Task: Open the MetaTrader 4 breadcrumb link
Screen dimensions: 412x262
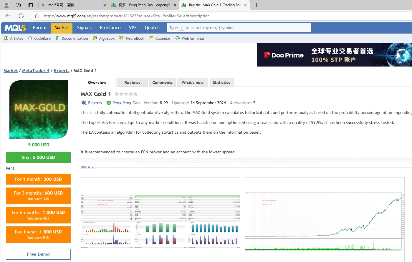Action: pos(36,71)
